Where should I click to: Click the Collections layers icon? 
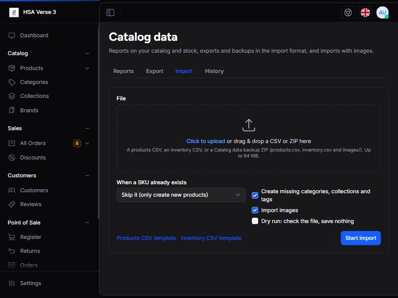pyautogui.click(x=11, y=96)
